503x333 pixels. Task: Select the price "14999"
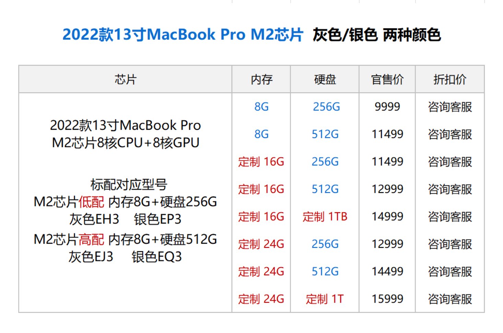pyautogui.click(x=387, y=217)
